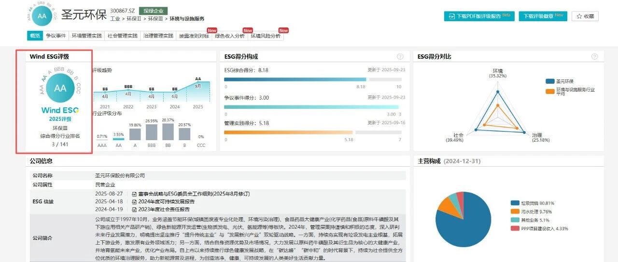Viewport: 618px width, 262px height.
Task: Open the 披露准则对标 tab
Action: click(x=194, y=36)
